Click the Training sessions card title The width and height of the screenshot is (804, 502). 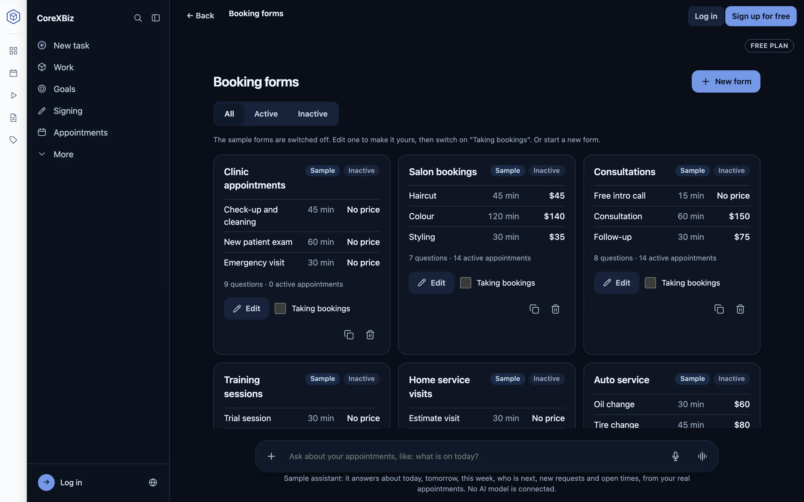click(243, 387)
